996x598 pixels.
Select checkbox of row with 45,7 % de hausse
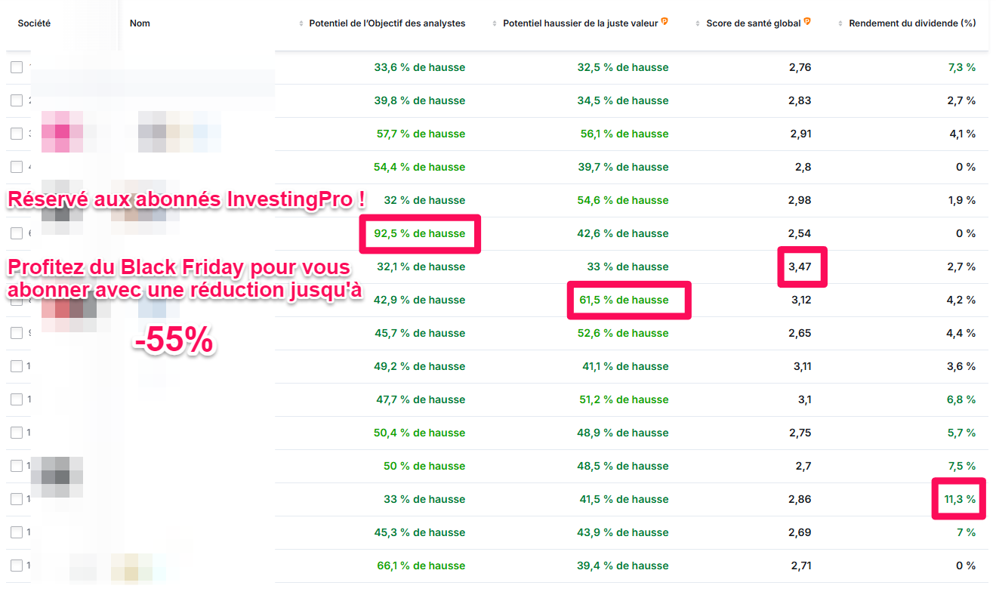click(17, 333)
